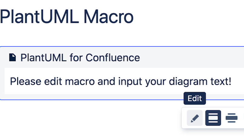
Task: Select the PlantUML for Confluence macro header
Action: 80,58
